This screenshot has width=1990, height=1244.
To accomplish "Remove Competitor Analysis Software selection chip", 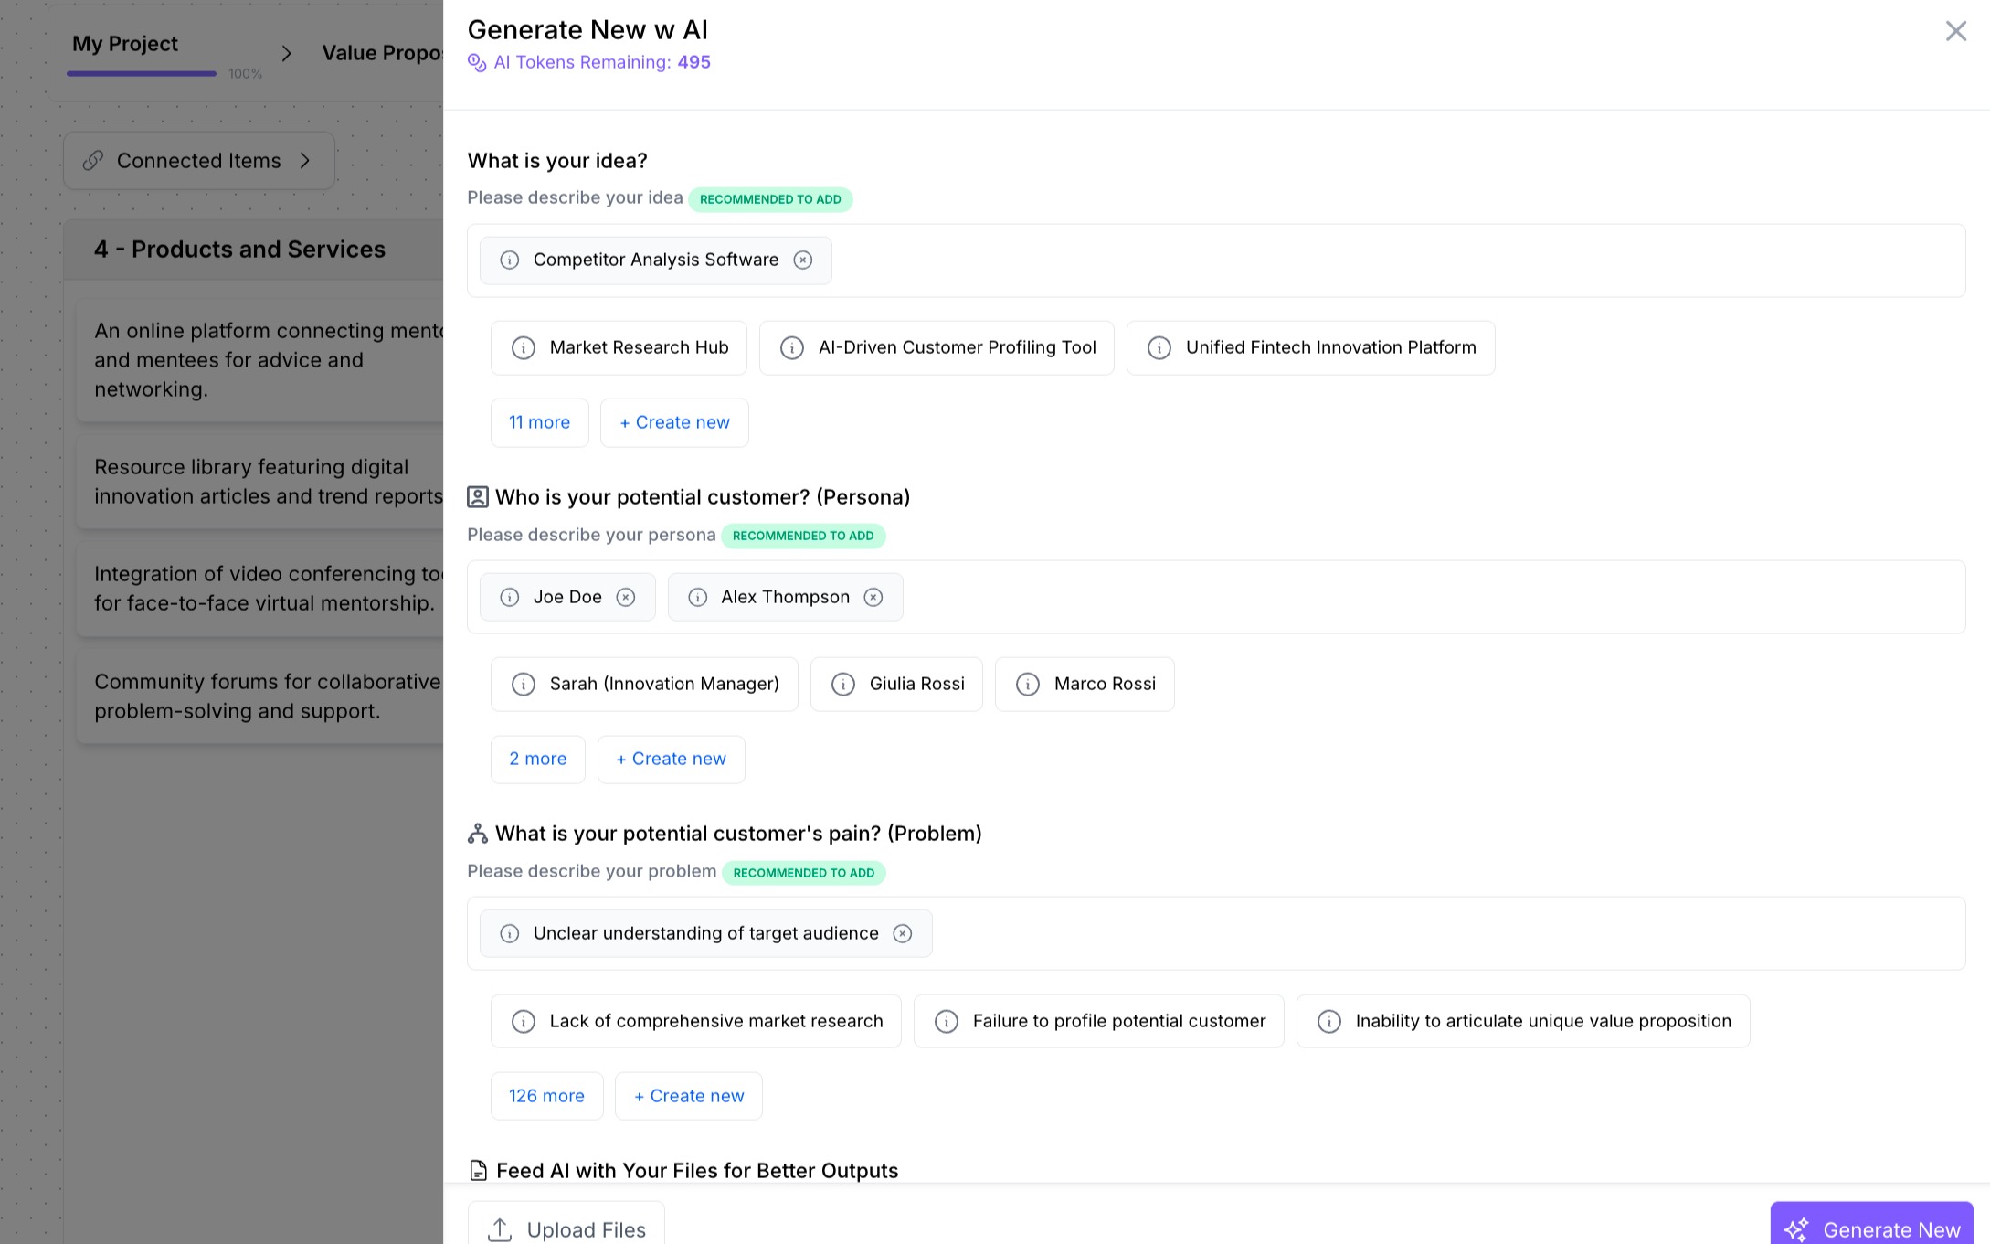I will coord(802,260).
